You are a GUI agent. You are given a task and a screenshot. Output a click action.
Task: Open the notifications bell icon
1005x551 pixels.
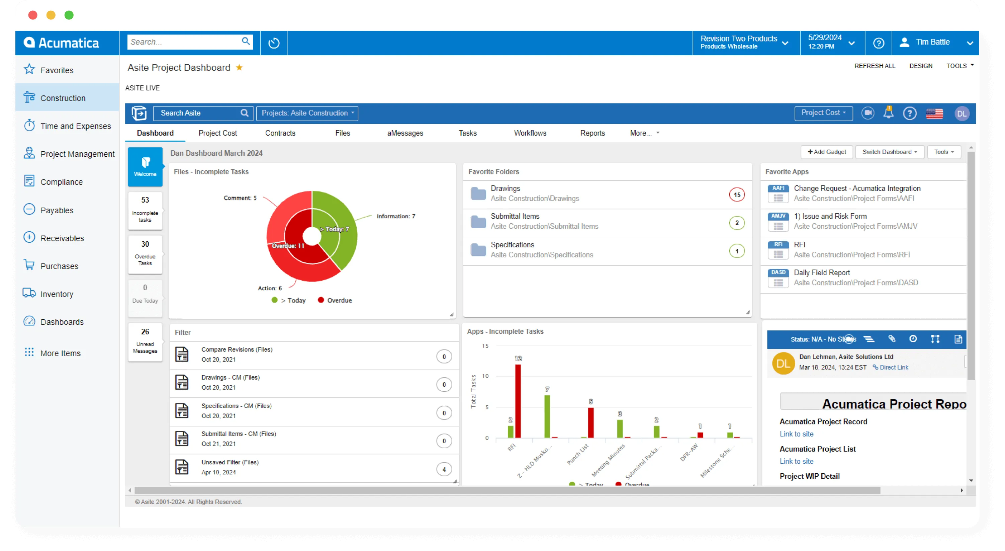[888, 113]
